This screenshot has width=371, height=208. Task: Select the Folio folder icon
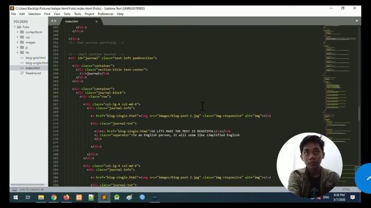pos(19,27)
